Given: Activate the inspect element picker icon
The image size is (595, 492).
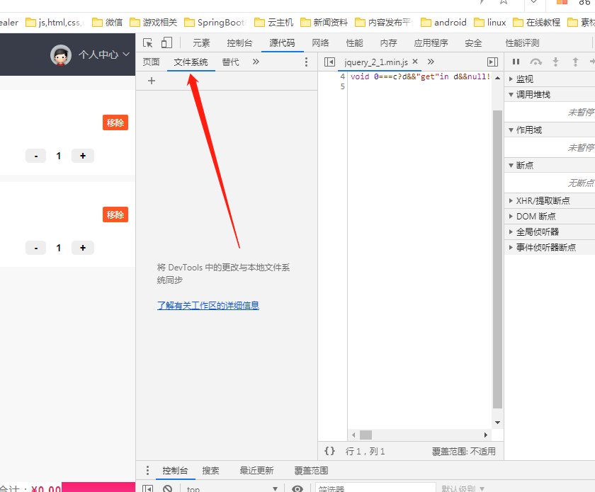Looking at the screenshot, I should [x=147, y=43].
